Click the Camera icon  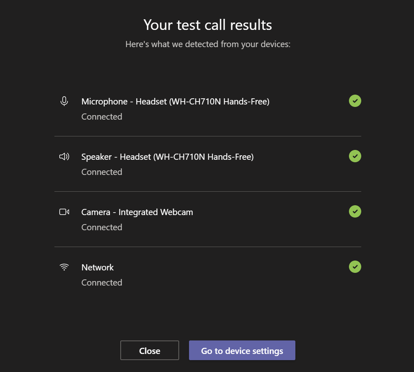pos(64,211)
